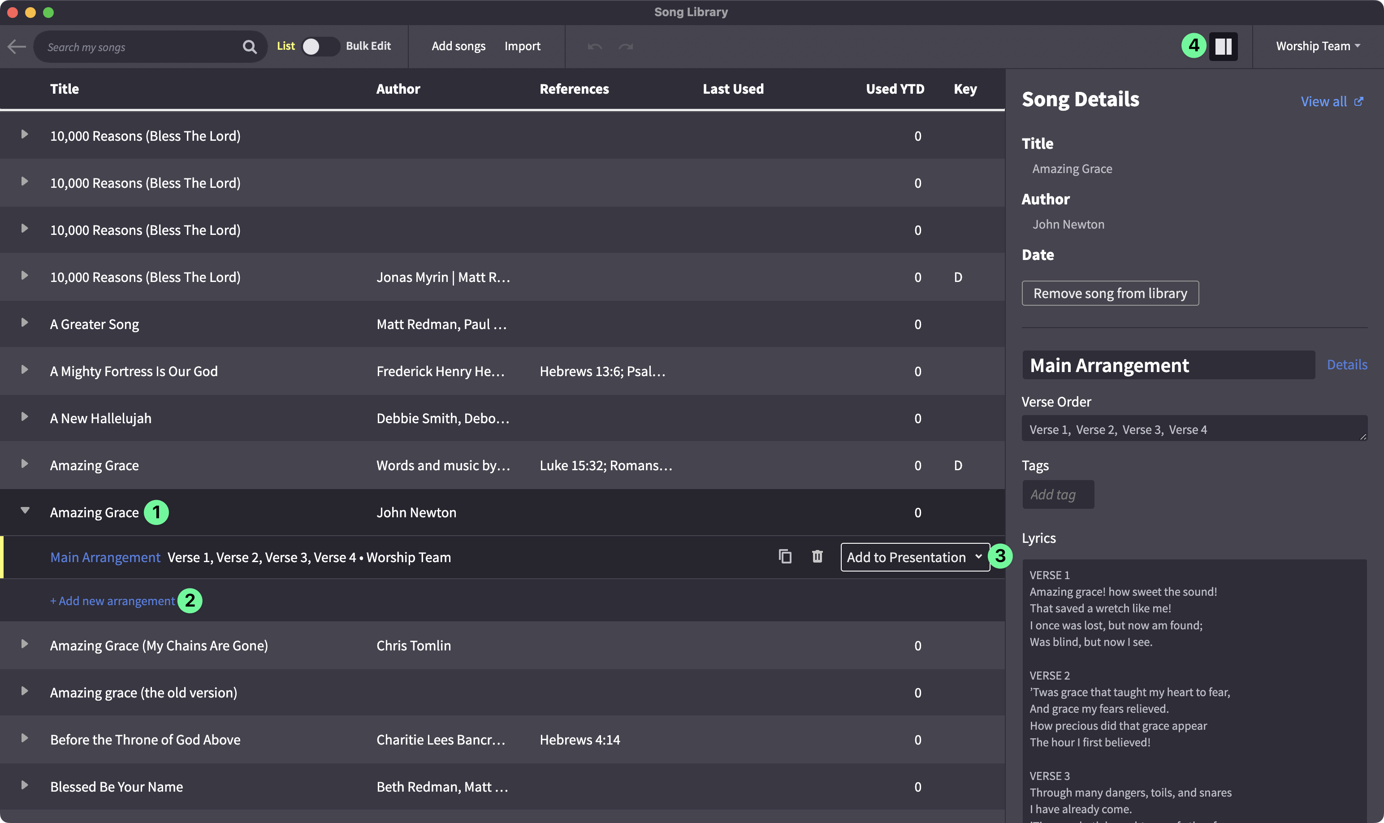Sort by the Key column header
Screen dimensions: 1384x823
(x=965, y=89)
